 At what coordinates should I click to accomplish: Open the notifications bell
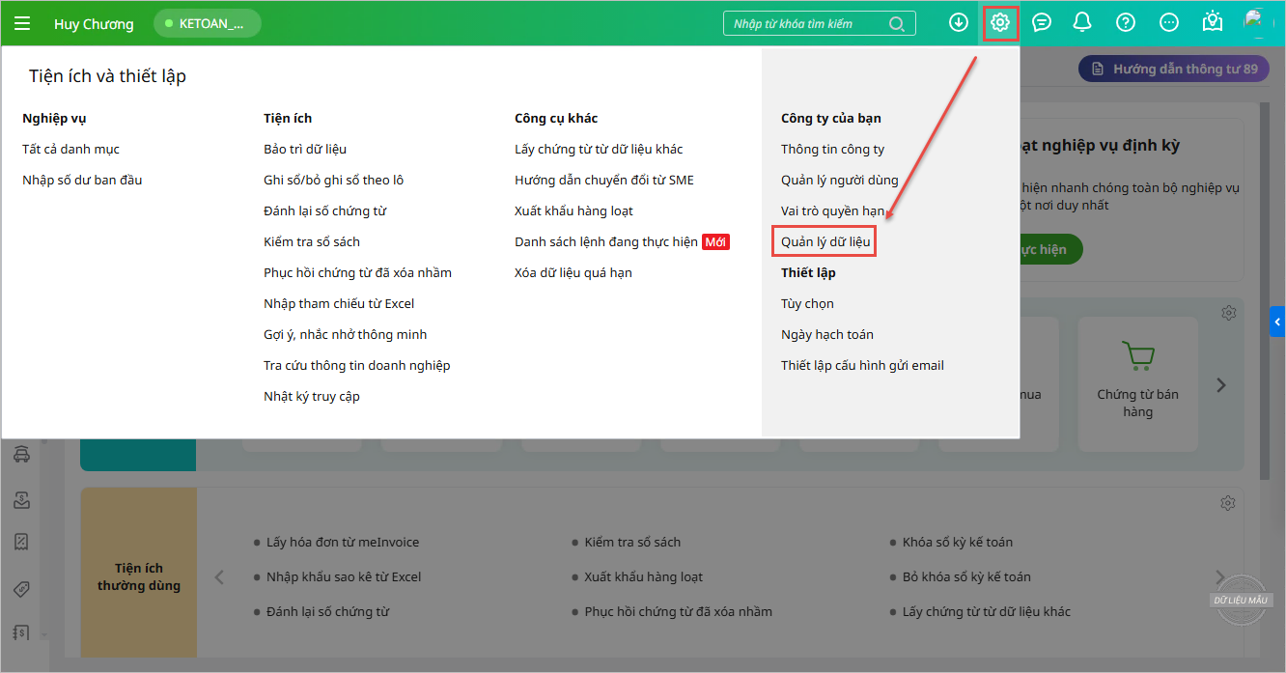[1082, 22]
